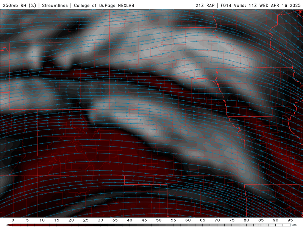The width and height of the screenshot is (303, 227).
Task: Click the '70' value on the color scale
Action: tap(217, 220)
